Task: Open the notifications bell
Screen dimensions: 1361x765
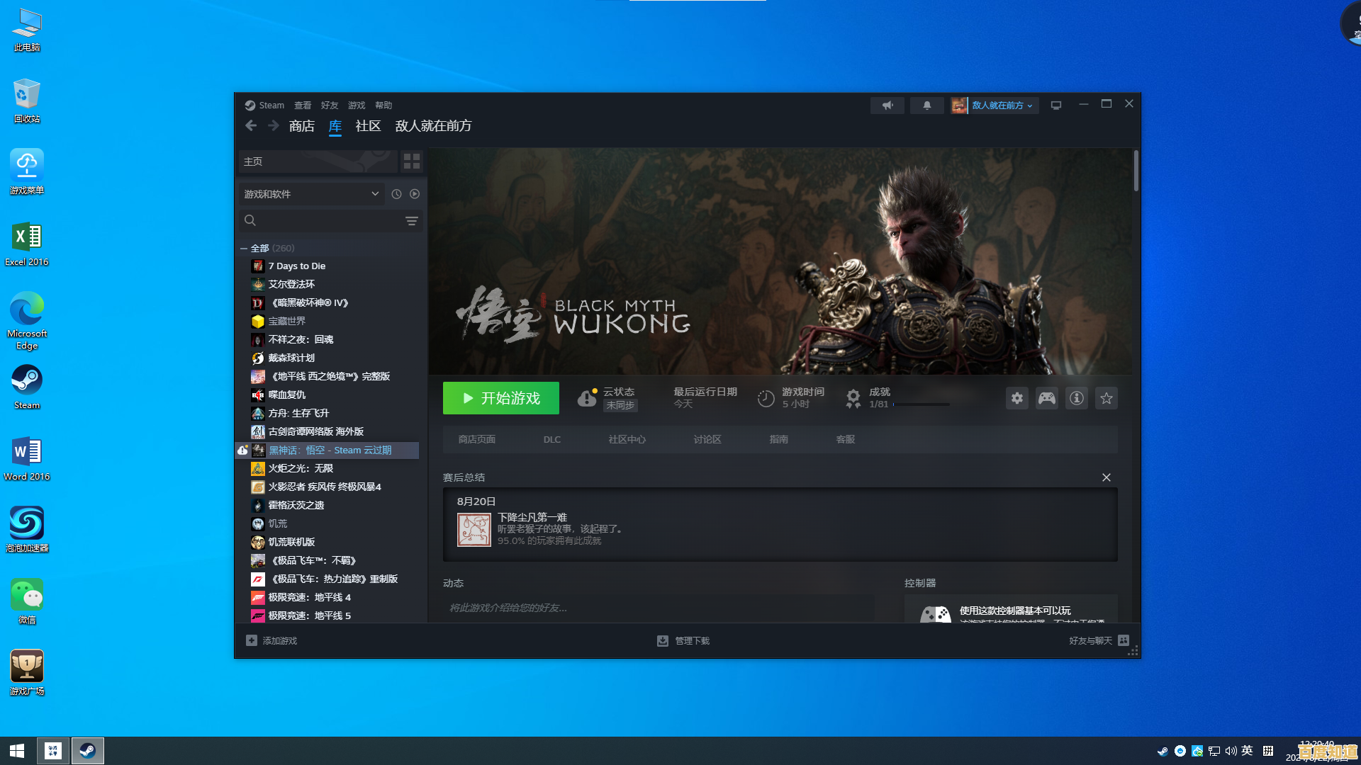Action: (926, 106)
